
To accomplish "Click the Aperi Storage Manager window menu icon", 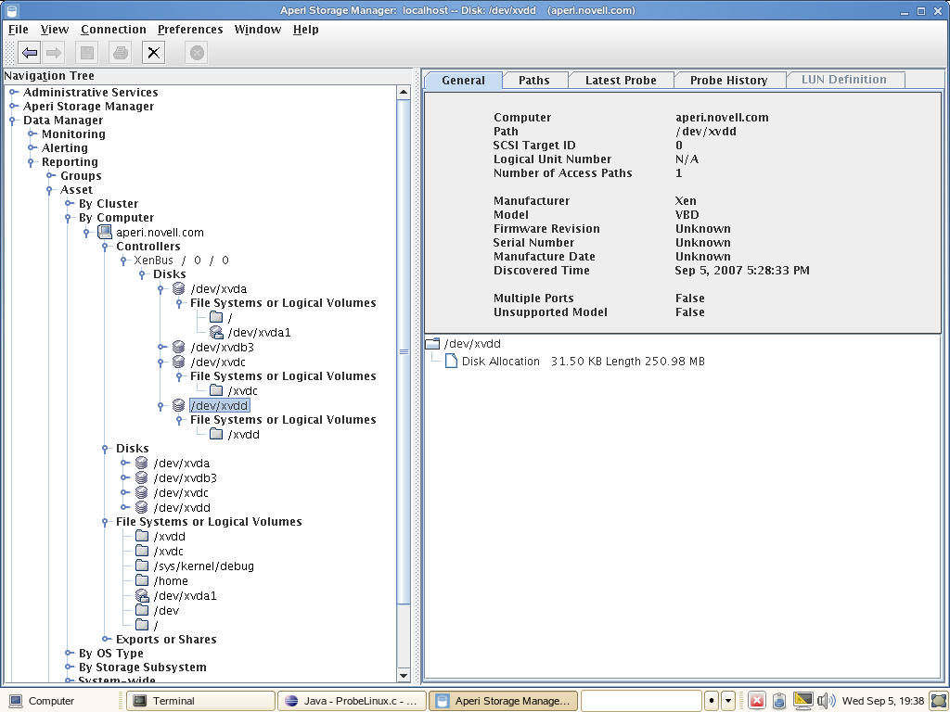I will (11, 10).
